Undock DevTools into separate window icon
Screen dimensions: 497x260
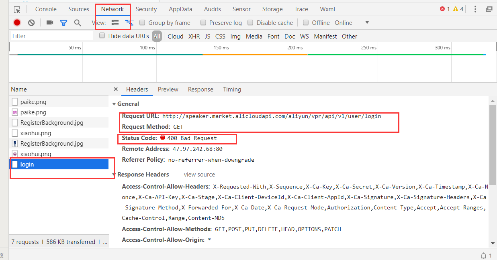[x=489, y=9]
